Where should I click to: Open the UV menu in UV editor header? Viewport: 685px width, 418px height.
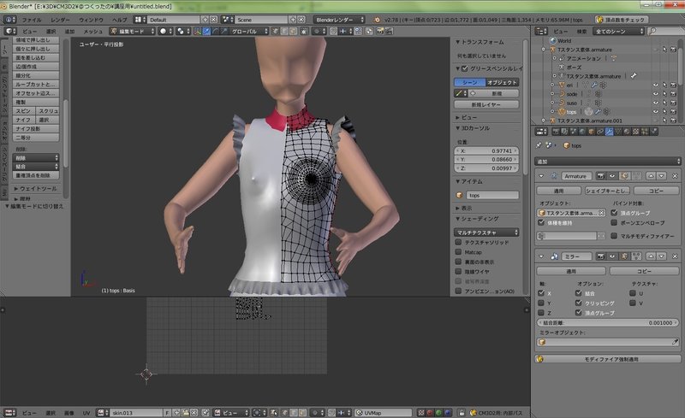click(x=86, y=413)
